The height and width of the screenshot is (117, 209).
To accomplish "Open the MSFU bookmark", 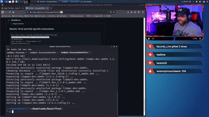I will pyautogui.click(x=88, y=16).
